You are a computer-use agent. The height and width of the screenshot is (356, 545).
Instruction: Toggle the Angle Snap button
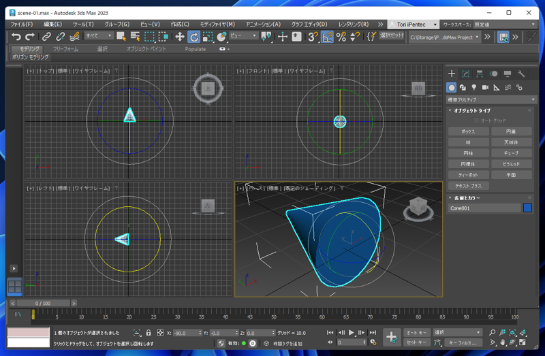coord(327,37)
